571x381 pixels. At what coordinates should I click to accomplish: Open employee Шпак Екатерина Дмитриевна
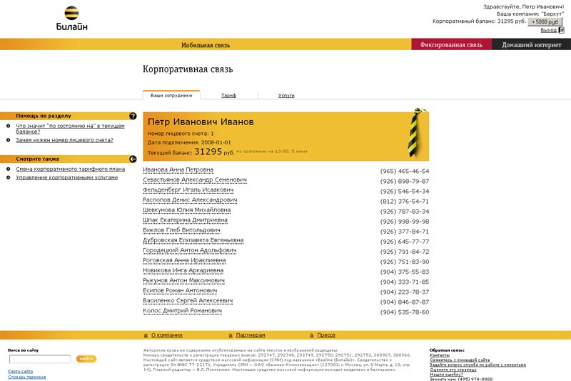(185, 220)
